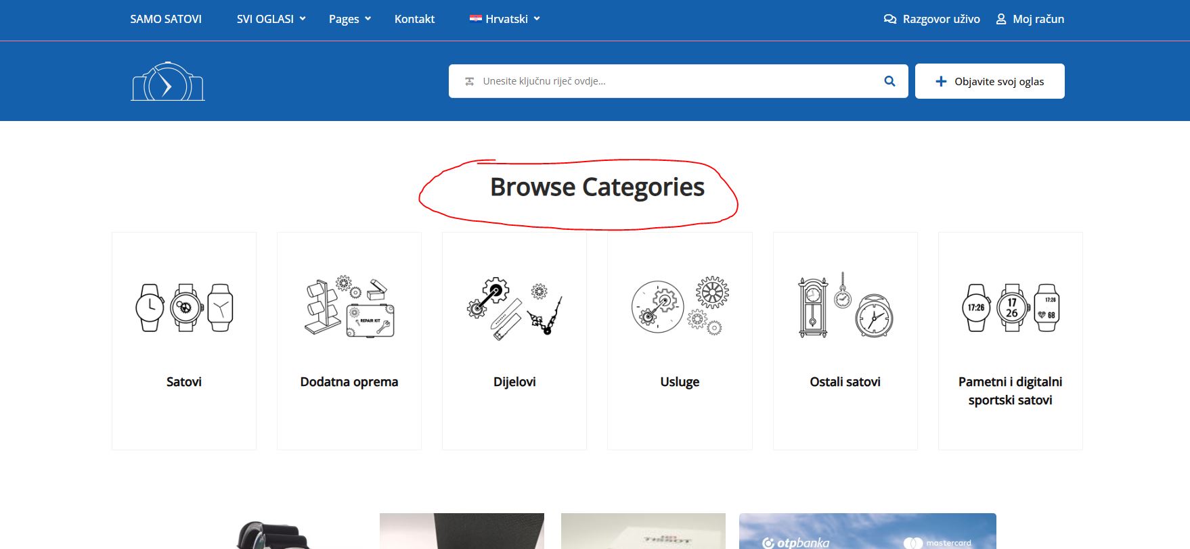This screenshot has height=549, width=1190.
Task: Expand the SVI OGLASI dropdown arrow
Action: [x=303, y=19]
